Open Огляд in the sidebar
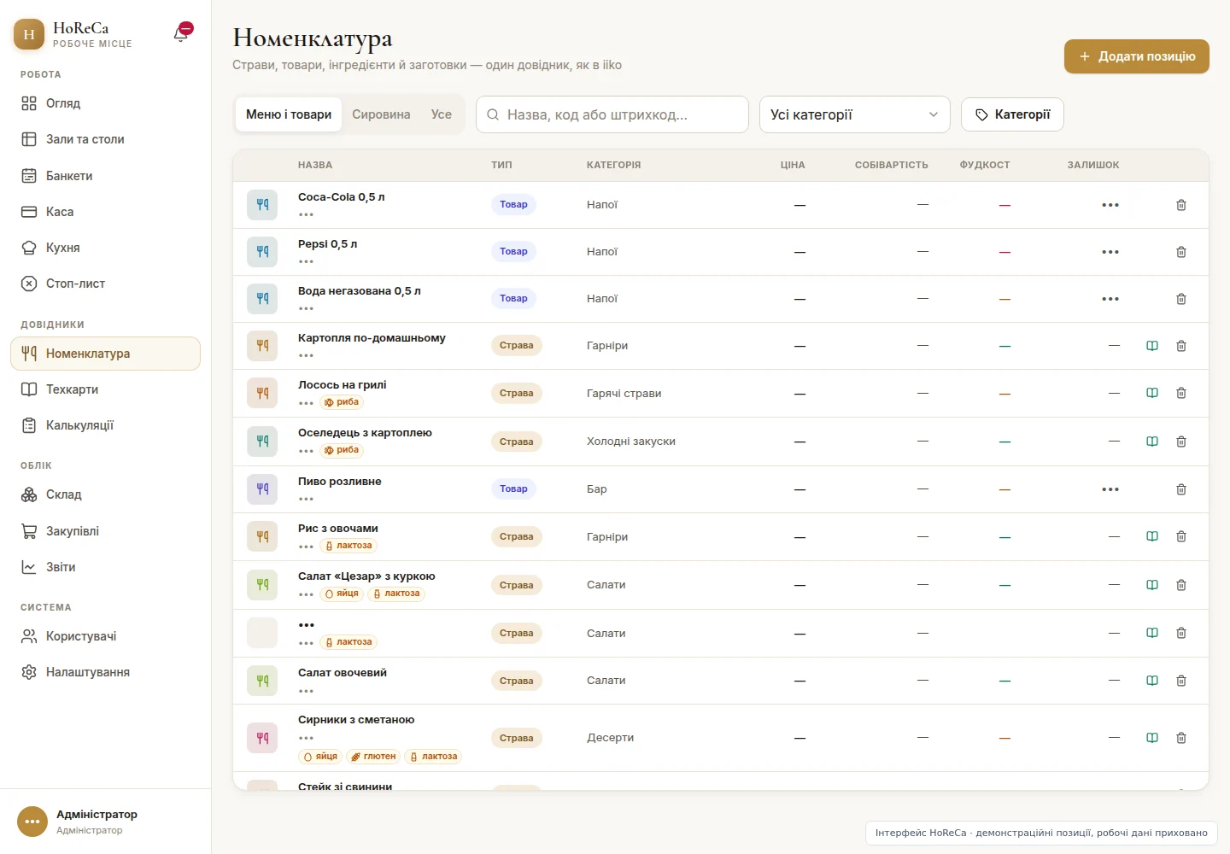The width and height of the screenshot is (1230, 854). (105, 103)
